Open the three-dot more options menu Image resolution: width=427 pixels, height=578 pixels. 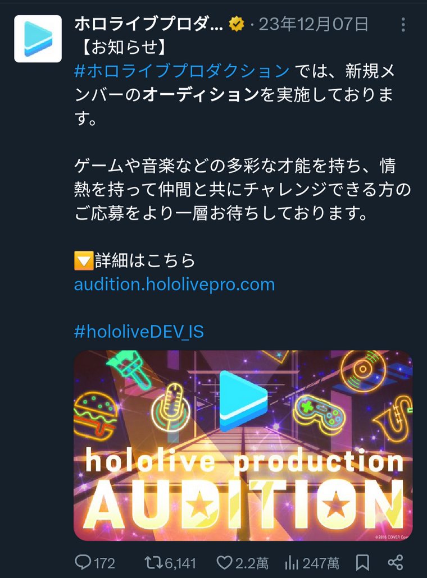(403, 25)
